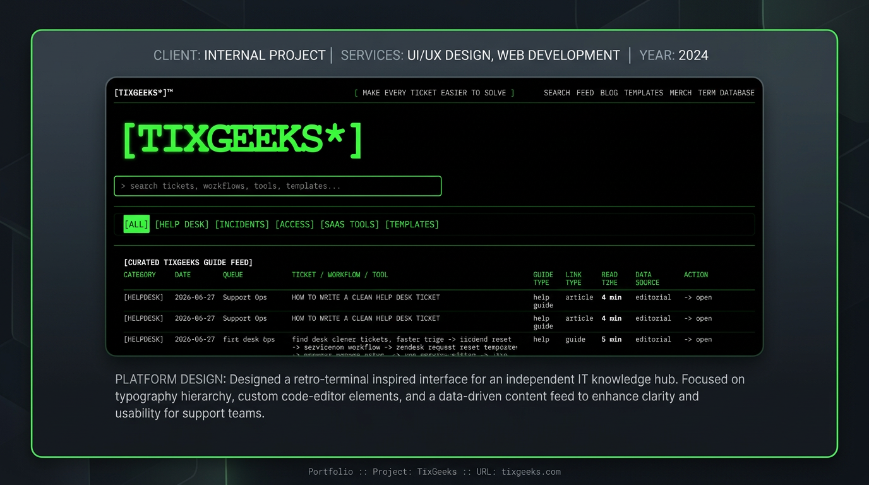Click the YEAR: 2024 label
869x485 pixels.
(674, 56)
